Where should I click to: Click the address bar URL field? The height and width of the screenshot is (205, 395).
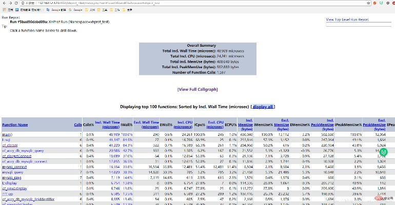point(154,3)
